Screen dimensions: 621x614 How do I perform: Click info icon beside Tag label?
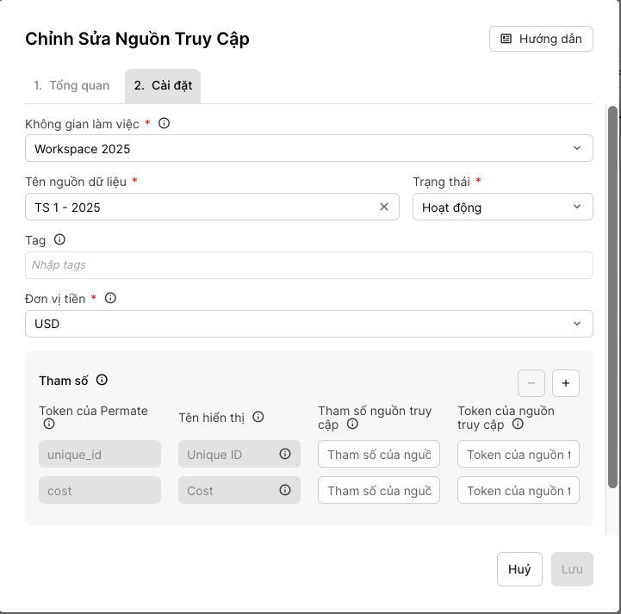(x=59, y=240)
